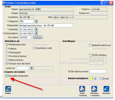The height and width of the screenshot is (100, 115).
Task: Open Afdruk voorbeeld print preview
Action: [82, 89]
